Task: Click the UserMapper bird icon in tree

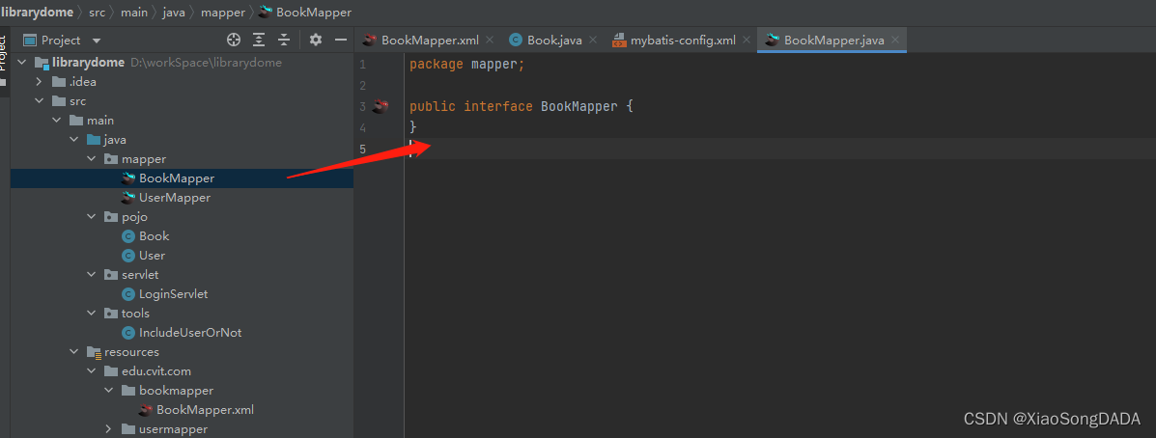Action: tap(128, 197)
